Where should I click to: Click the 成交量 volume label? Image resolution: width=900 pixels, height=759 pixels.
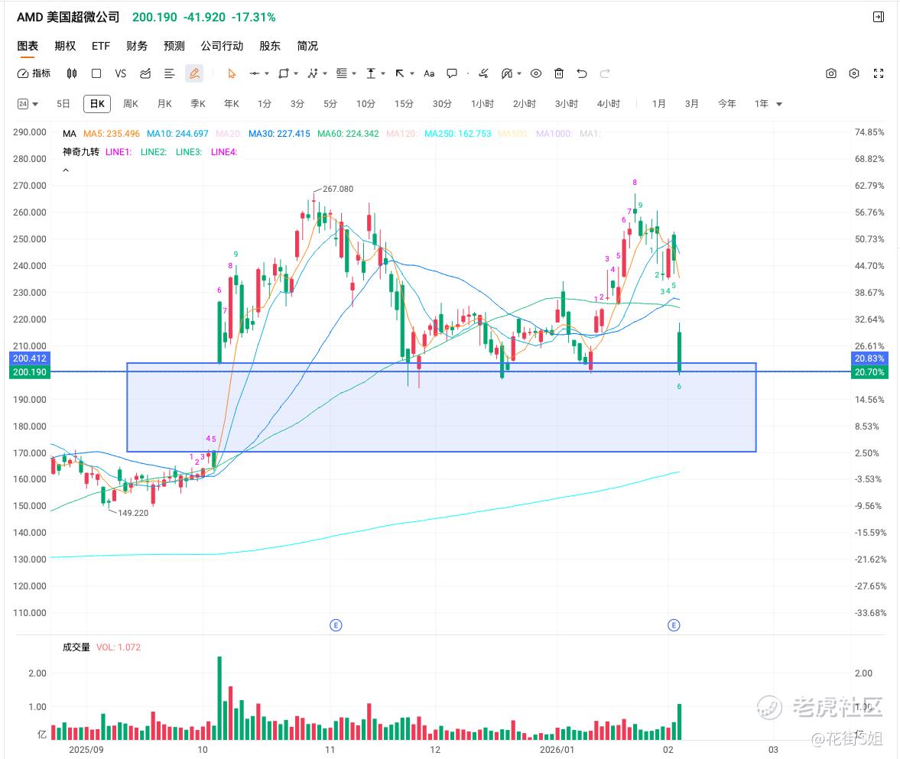76,647
